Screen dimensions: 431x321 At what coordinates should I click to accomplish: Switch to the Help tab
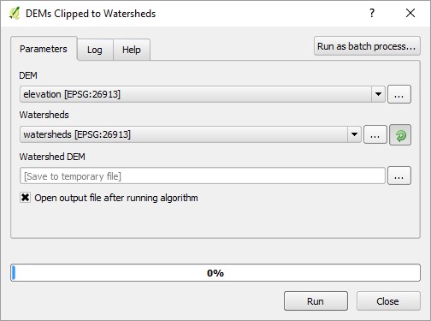coord(132,50)
